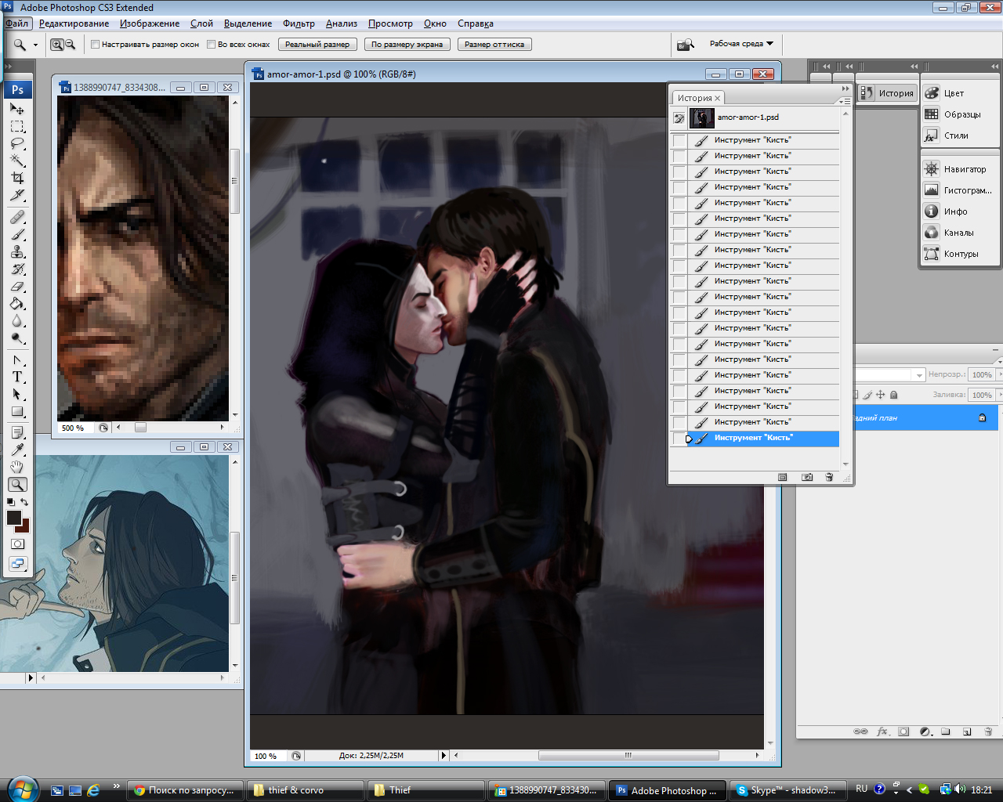
Task: Select the Dodge tool
Action: pos(17,338)
